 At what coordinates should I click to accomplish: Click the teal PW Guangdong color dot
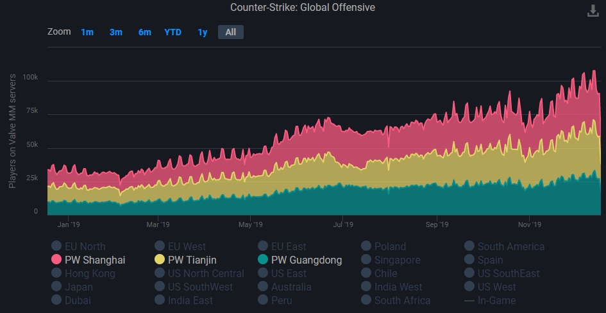(x=263, y=260)
